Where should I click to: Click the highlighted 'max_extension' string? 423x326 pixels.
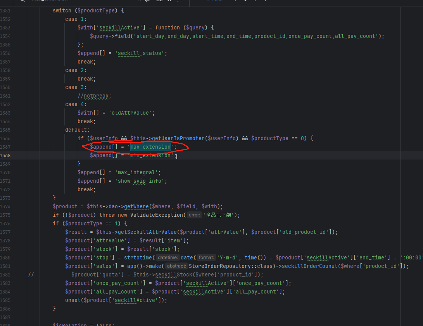[x=150, y=147]
